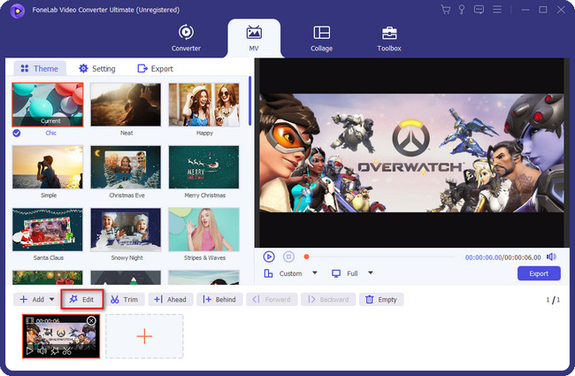
Task: Click the Behind button
Action: click(x=218, y=299)
